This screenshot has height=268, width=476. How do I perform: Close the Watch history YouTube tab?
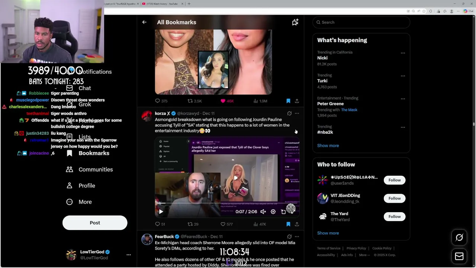(182, 4)
